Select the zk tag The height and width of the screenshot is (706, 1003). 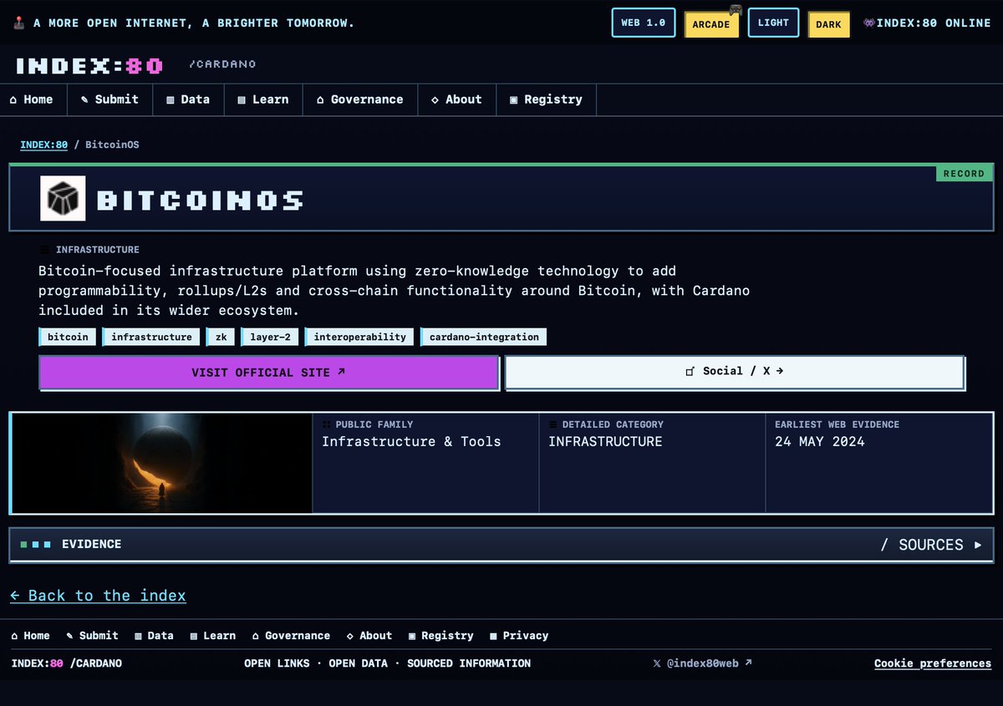tap(221, 337)
